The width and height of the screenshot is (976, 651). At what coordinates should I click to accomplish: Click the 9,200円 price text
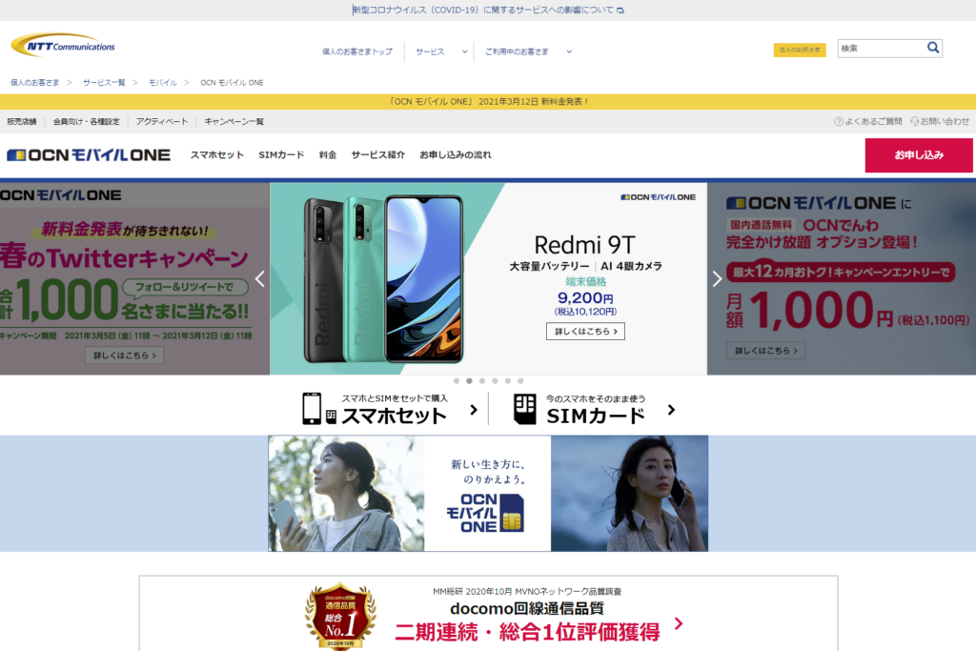[585, 298]
